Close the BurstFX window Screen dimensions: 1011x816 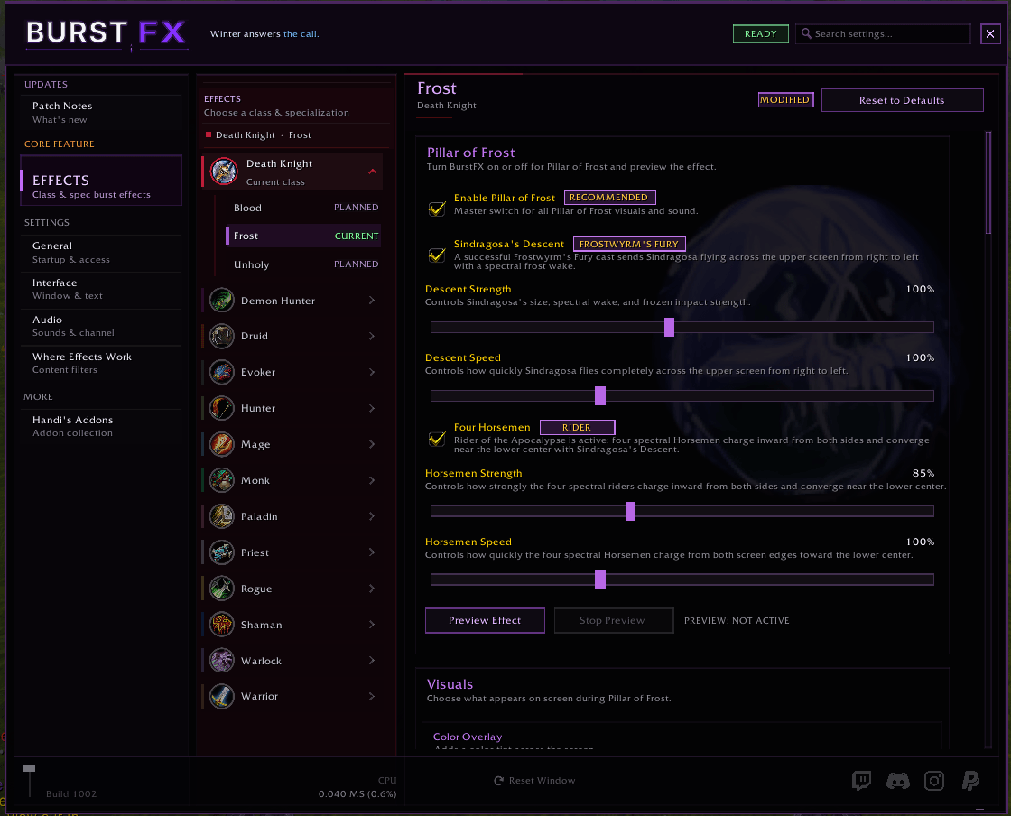(x=990, y=33)
